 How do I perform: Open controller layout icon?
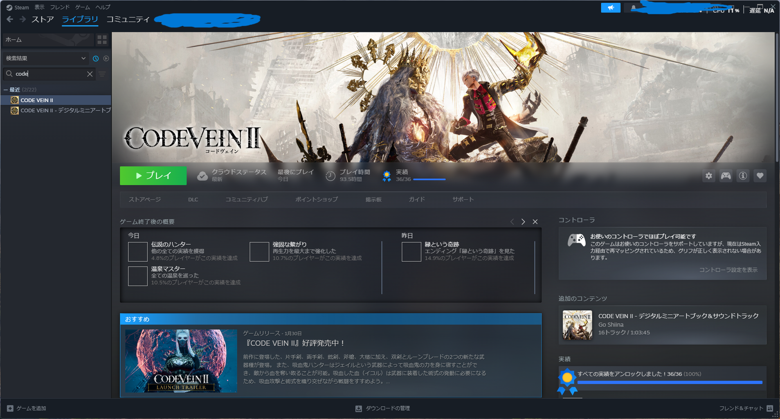click(x=726, y=176)
